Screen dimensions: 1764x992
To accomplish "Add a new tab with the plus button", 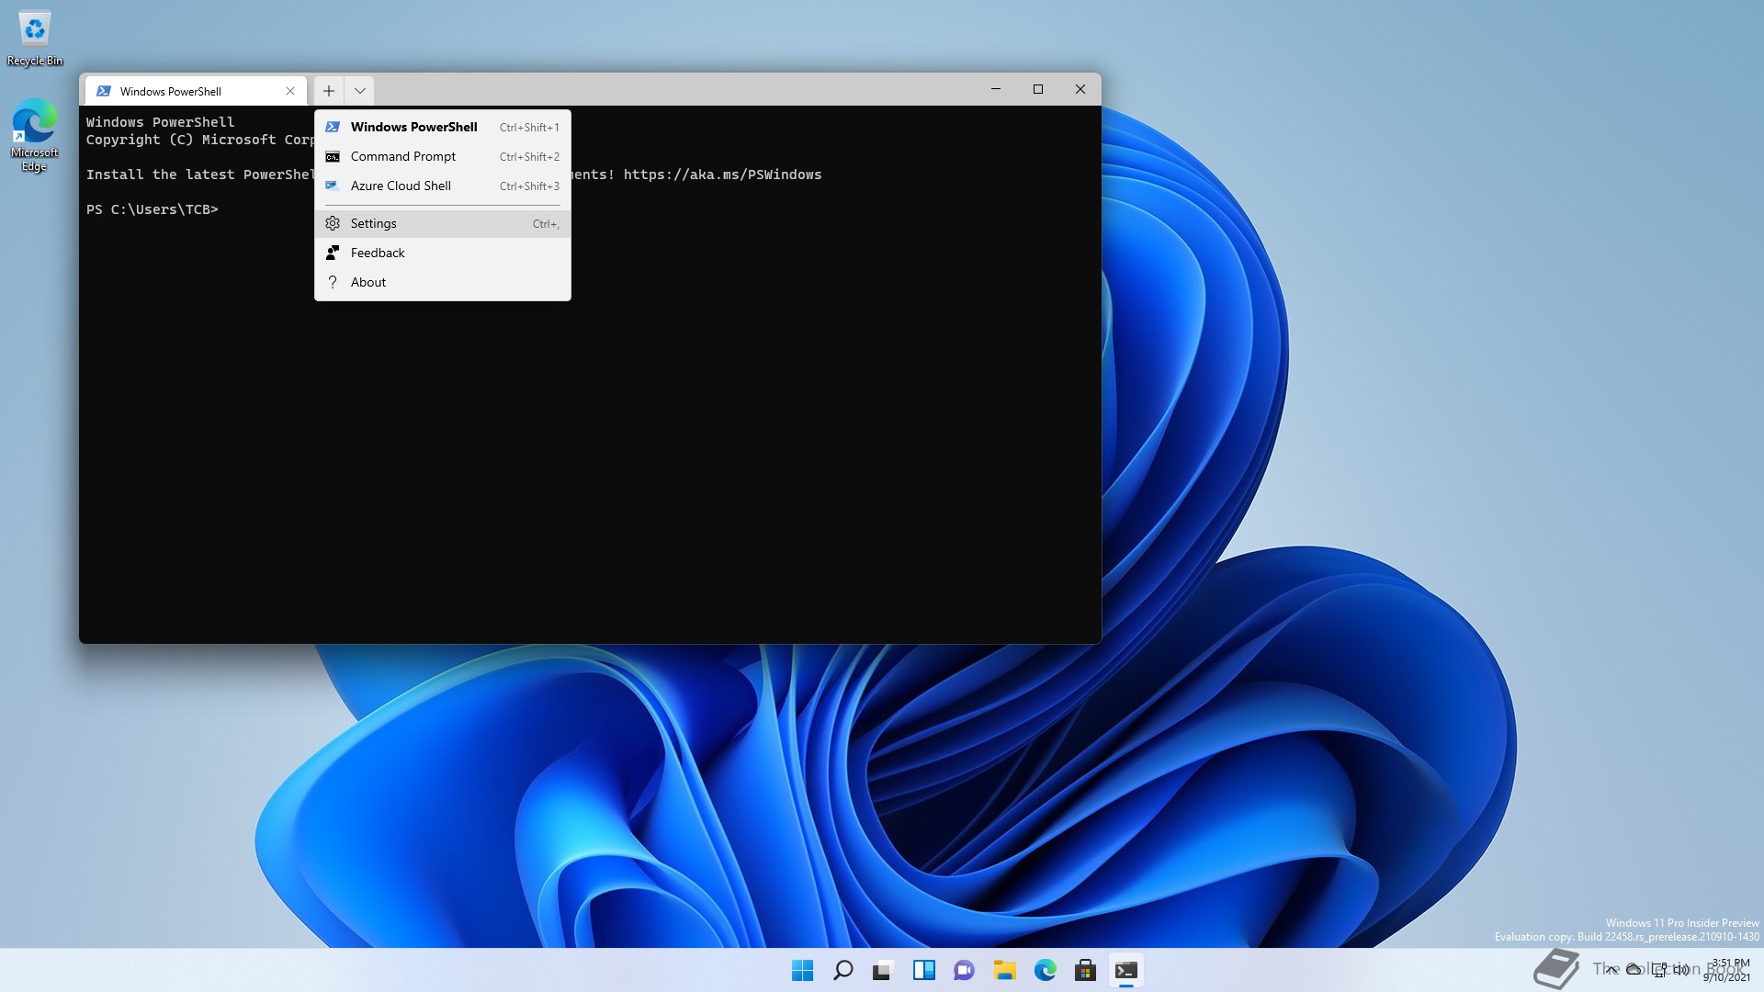I will click(328, 90).
